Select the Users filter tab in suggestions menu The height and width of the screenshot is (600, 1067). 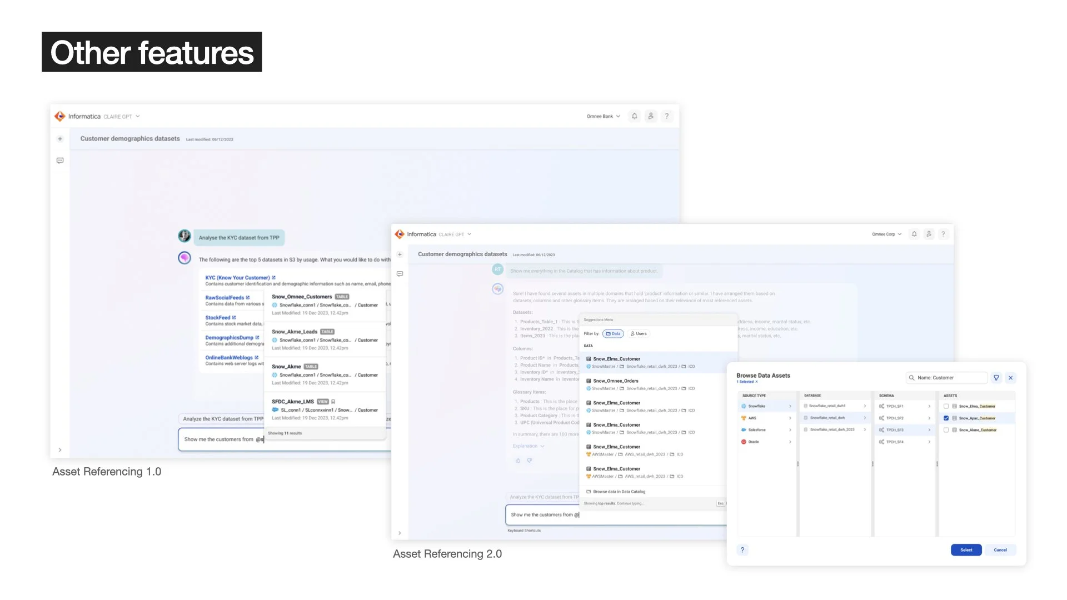point(639,334)
